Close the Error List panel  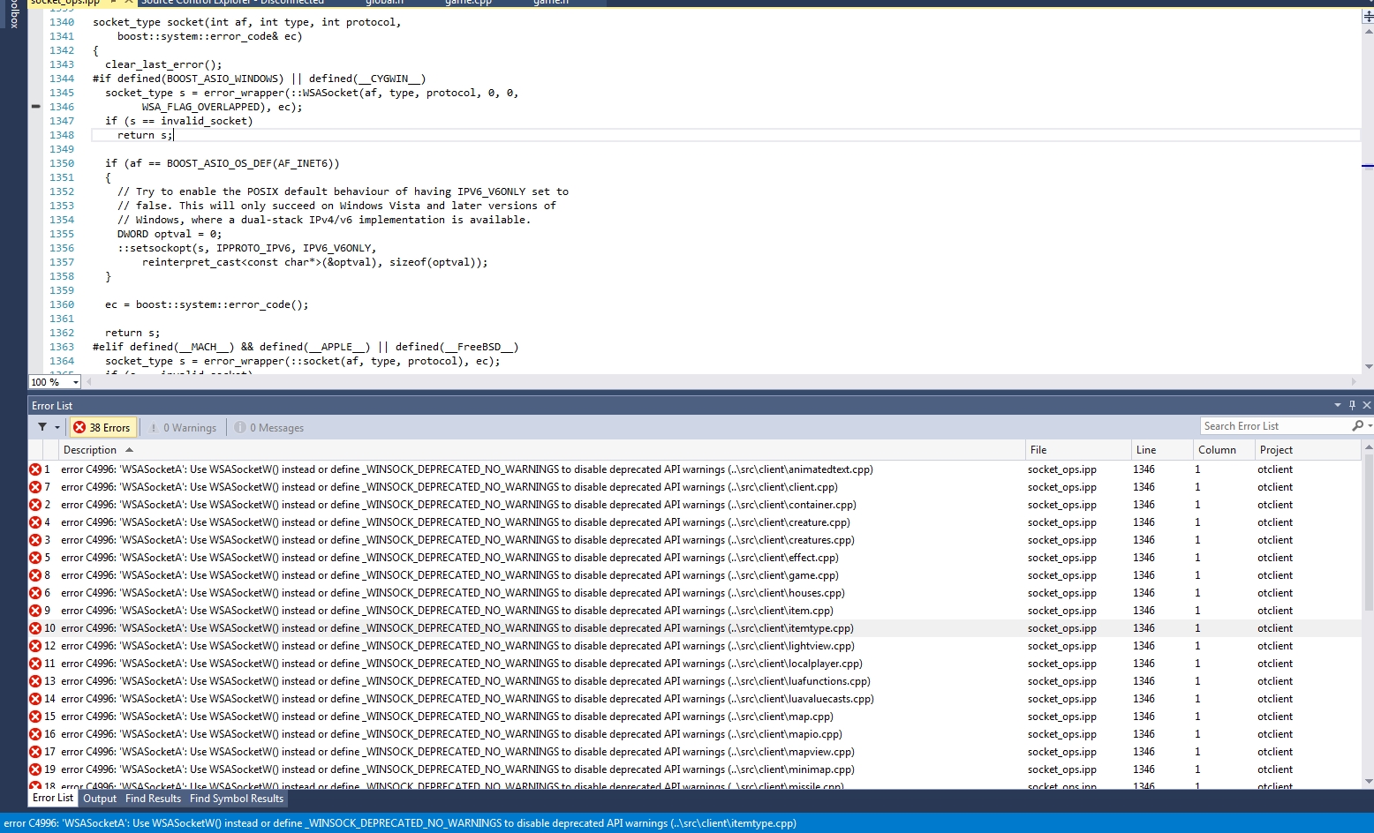(x=1367, y=405)
